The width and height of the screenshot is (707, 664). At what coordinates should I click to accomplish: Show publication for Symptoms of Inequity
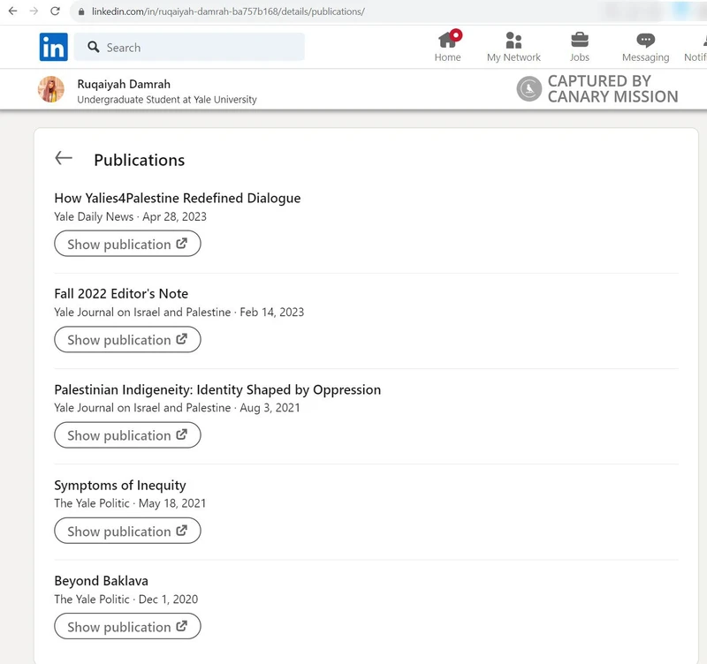tap(127, 531)
